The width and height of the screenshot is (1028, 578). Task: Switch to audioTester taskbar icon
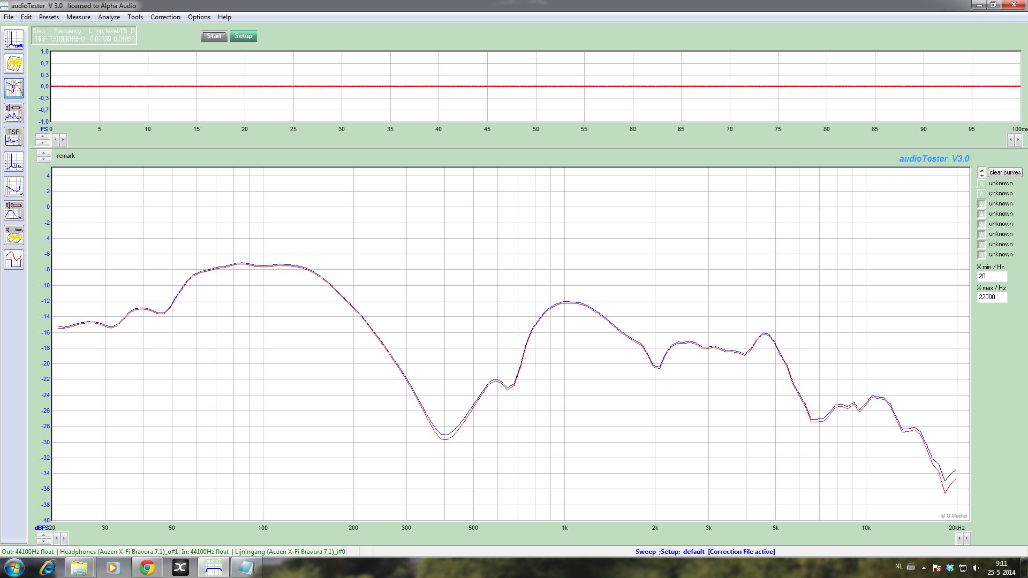214,568
